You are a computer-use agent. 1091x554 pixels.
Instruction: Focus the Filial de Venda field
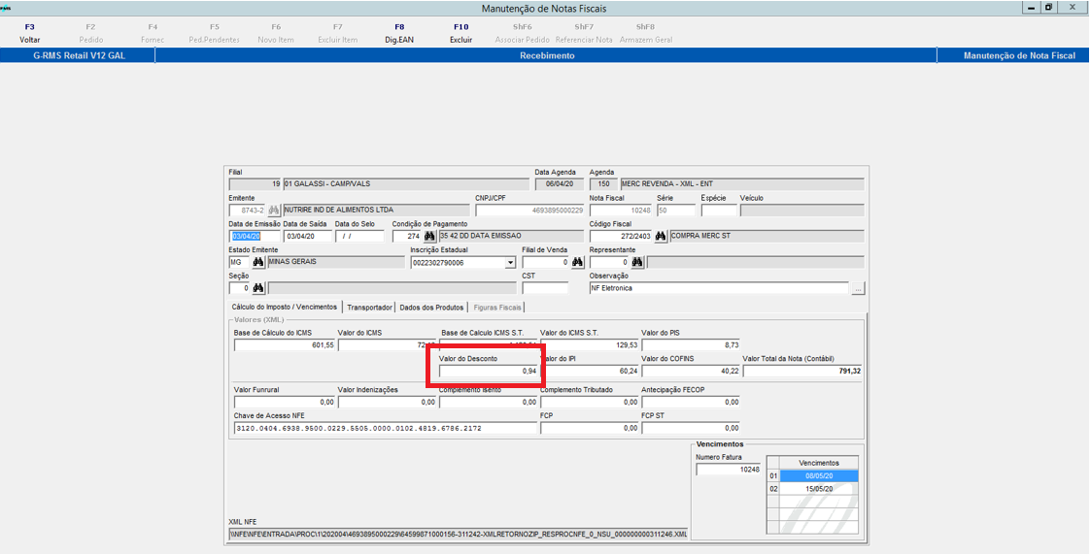pyautogui.click(x=546, y=263)
